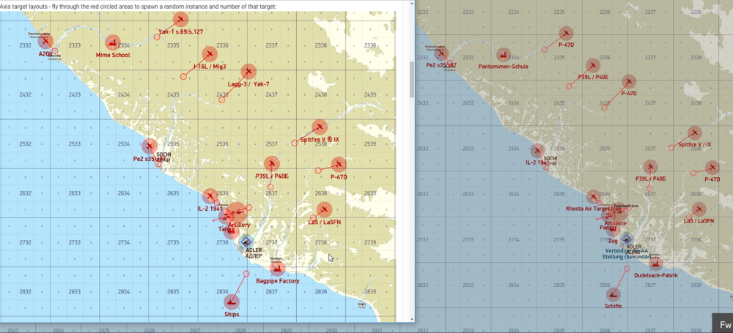Screen dimensions: 733x333
Task: Click the Spitfire V & IX icon in left map
Action: tap(320, 127)
